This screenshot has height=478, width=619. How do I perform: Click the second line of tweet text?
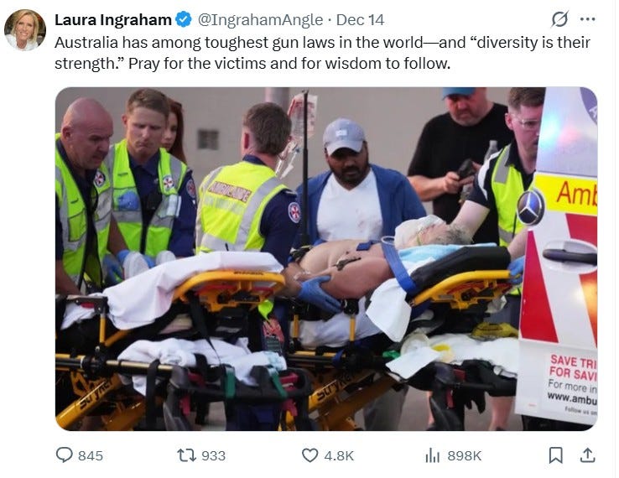coord(252,64)
